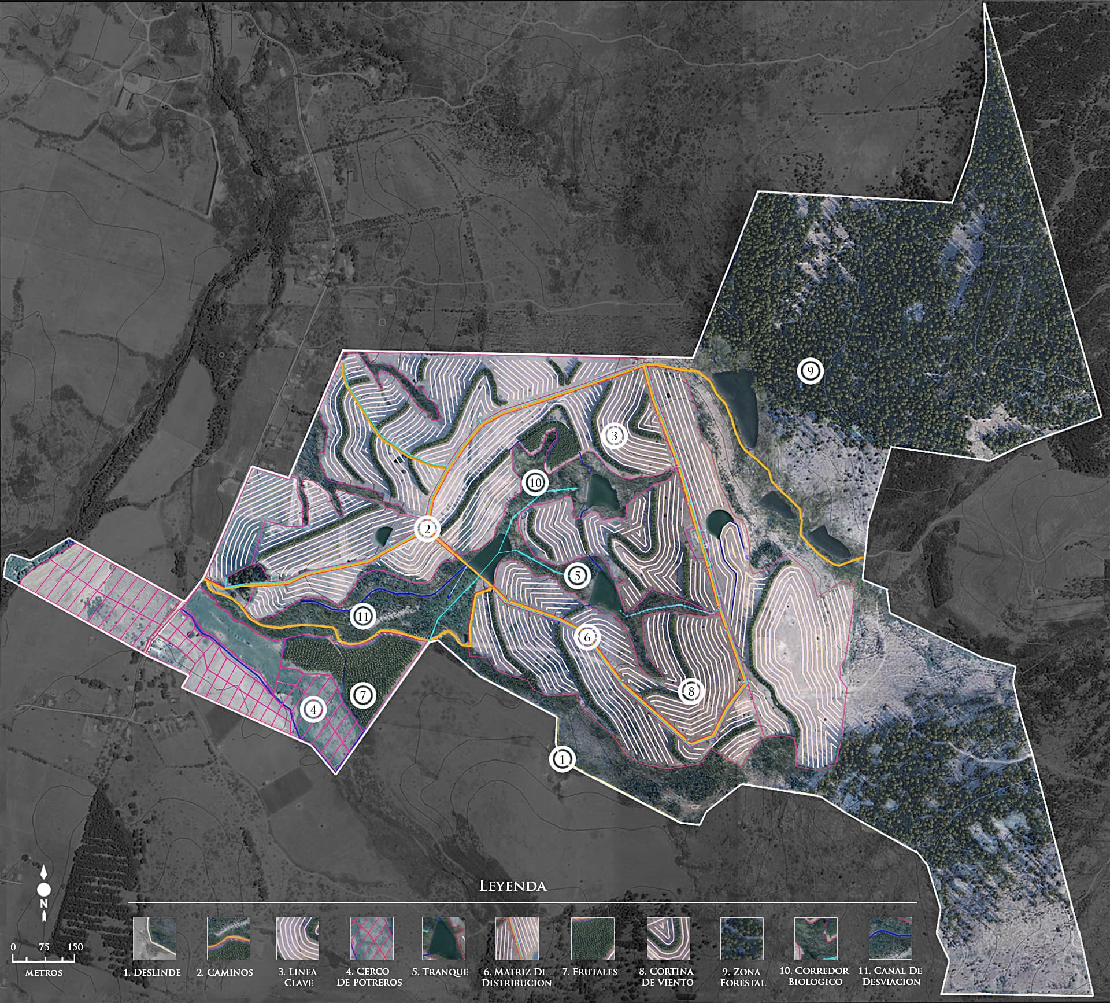Click the circled number 5 marker
Image resolution: width=1110 pixels, height=1003 pixels.
coord(576,576)
